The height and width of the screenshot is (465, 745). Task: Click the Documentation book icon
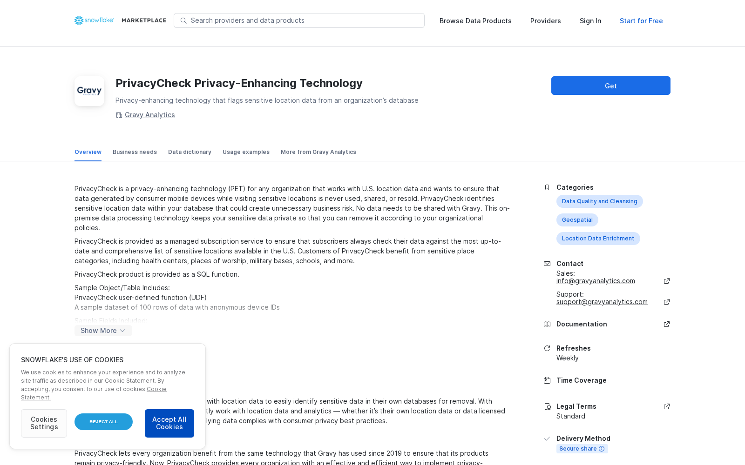547,324
